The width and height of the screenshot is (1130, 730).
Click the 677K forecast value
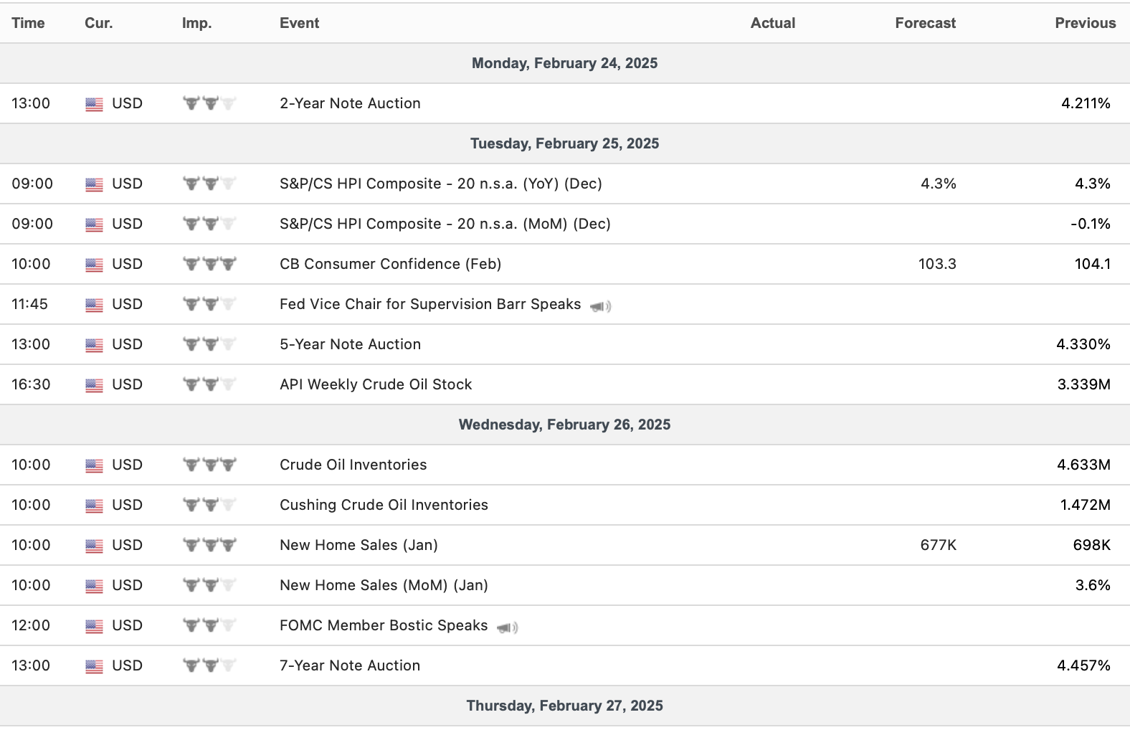(938, 545)
